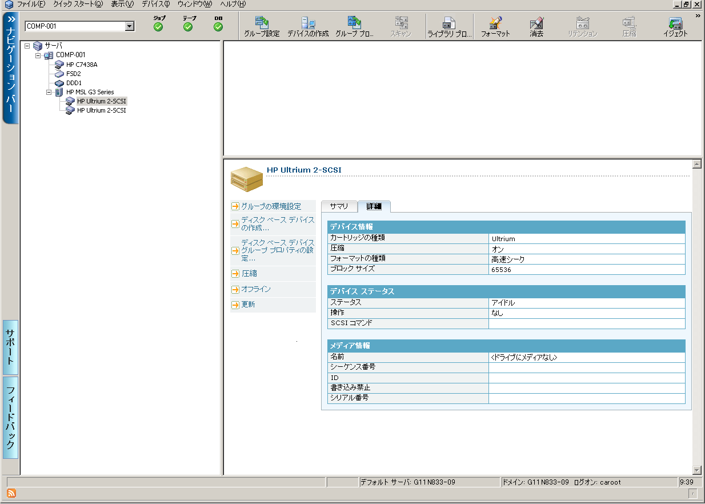Select the フォーマット toolbar icon

pyautogui.click(x=495, y=27)
